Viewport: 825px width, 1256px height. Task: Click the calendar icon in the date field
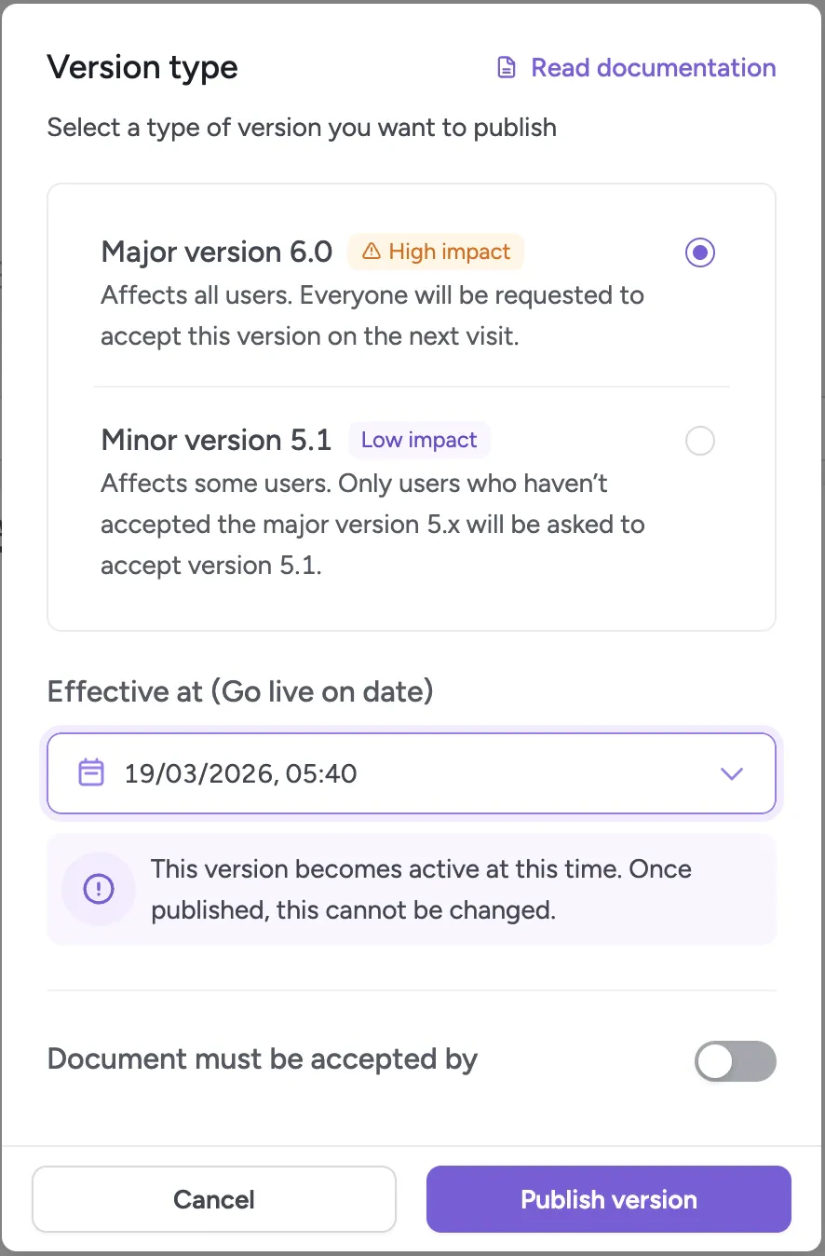(90, 773)
